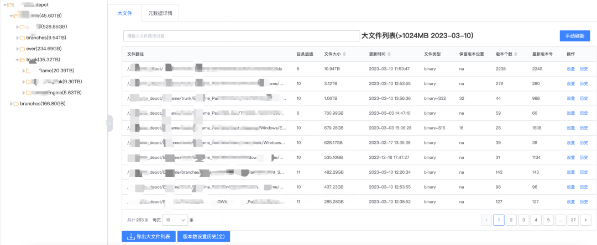Click 设置 for the 1.06TB row
597x245 pixels.
tap(570, 98)
